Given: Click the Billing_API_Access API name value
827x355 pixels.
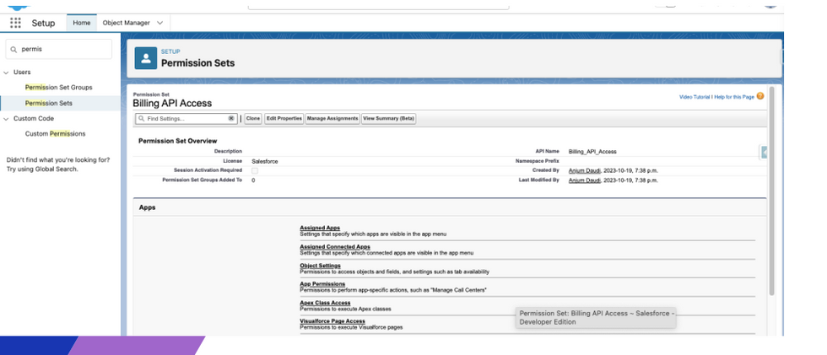Looking at the screenshot, I should click(x=592, y=152).
